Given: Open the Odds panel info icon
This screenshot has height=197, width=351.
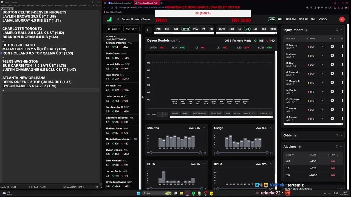Looking at the screenshot, I should (x=337, y=135).
